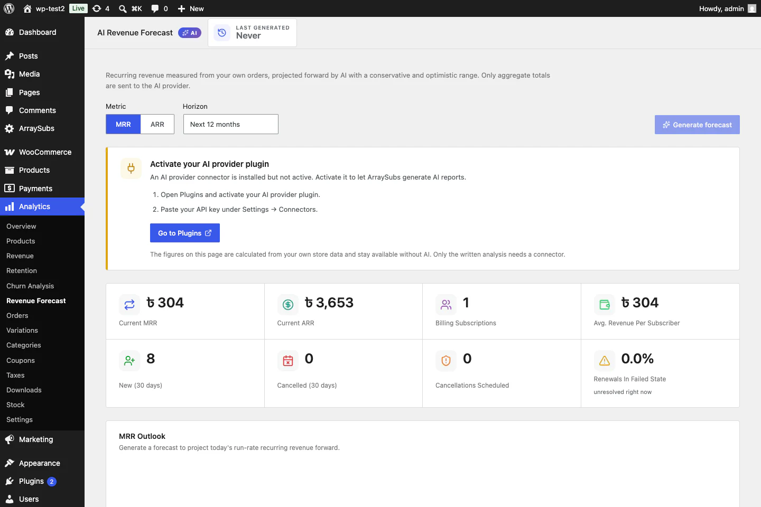Screen dimensions: 761x507
Task: Click the plug icon in activation notice
Action: pyautogui.click(x=131, y=168)
